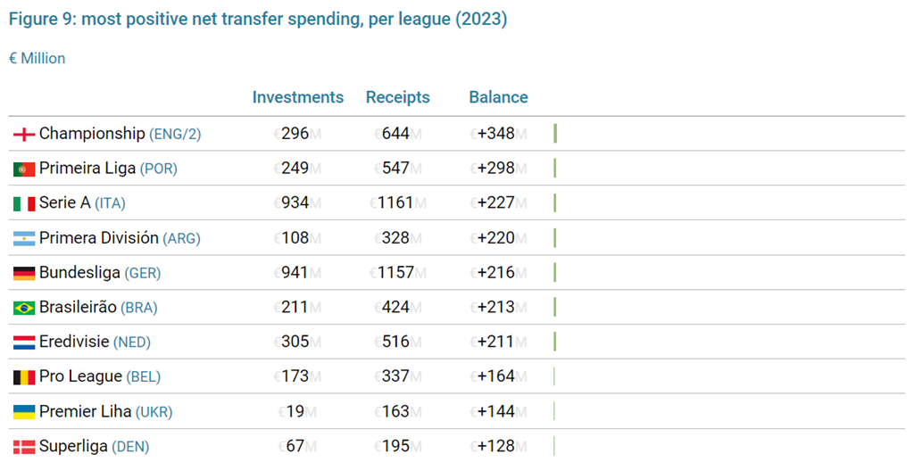Screen dimensions: 914x462
Task: Click the Argentina flag icon
Action: (24, 239)
